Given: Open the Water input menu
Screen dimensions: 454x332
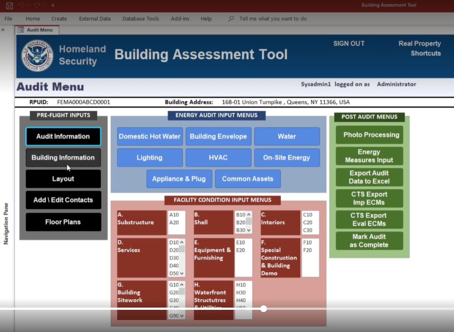Looking at the screenshot, I should (287, 136).
